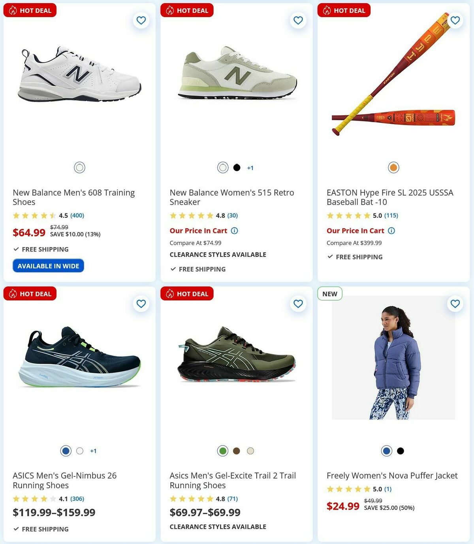The height and width of the screenshot is (544, 474).
Task: View the 400 reviews for New Balance 608
Action: tap(77, 215)
